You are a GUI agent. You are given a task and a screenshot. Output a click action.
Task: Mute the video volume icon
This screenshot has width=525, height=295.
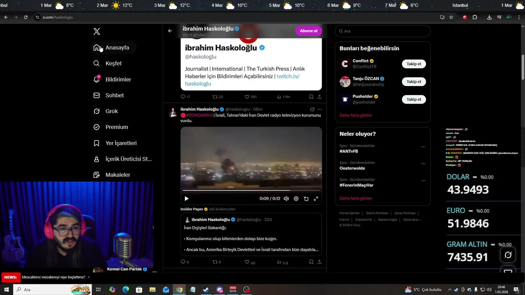coord(286,199)
